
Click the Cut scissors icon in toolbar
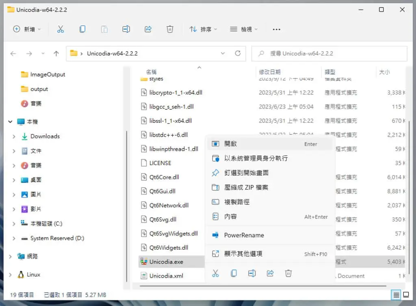pyautogui.click(x=61, y=29)
